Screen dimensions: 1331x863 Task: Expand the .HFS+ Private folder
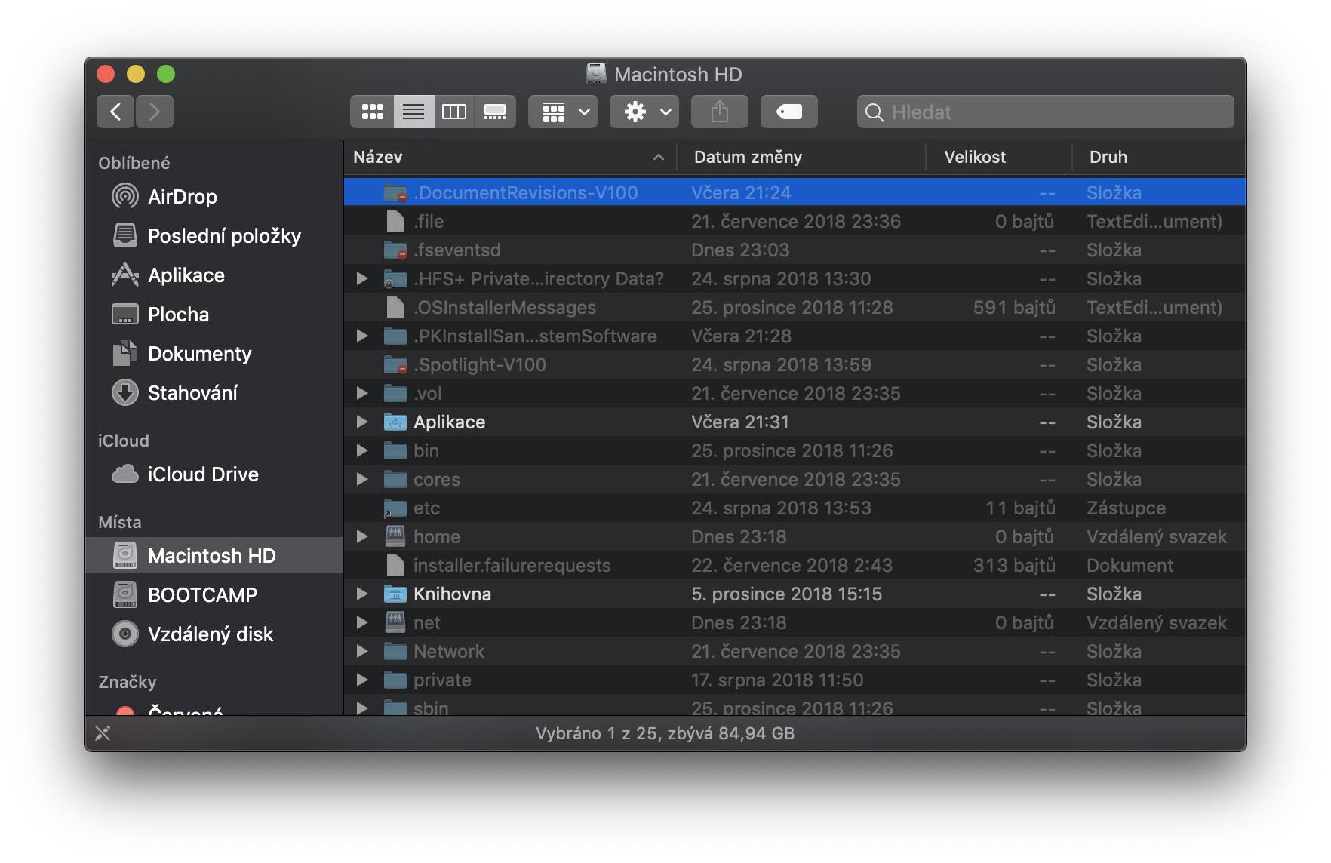(362, 279)
